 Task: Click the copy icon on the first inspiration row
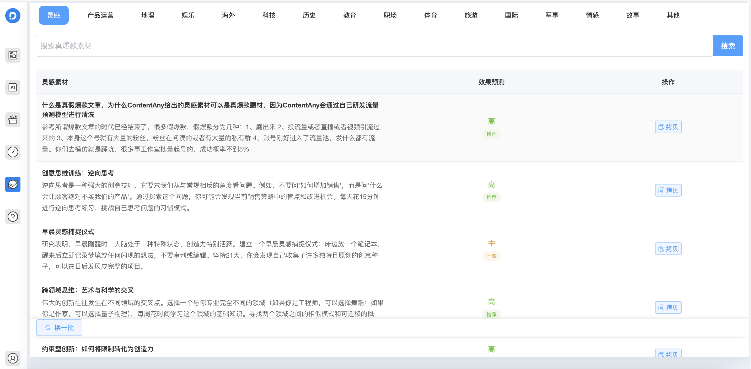click(x=668, y=127)
